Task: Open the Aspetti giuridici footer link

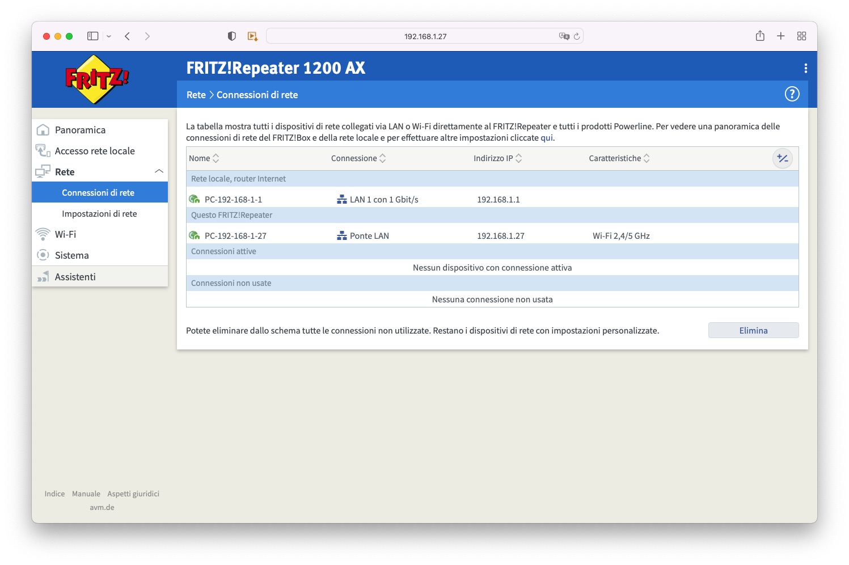Action: 133,494
